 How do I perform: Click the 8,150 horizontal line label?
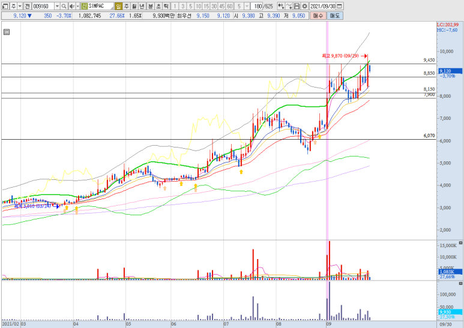click(x=429, y=89)
